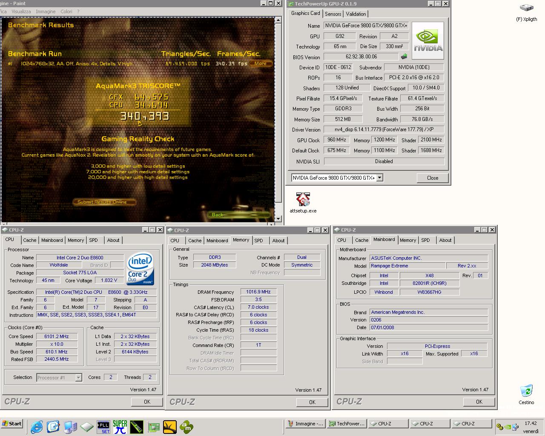Open the ? help menu in Paint
This screenshot has height=436, width=545.
(x=78, y=11)
